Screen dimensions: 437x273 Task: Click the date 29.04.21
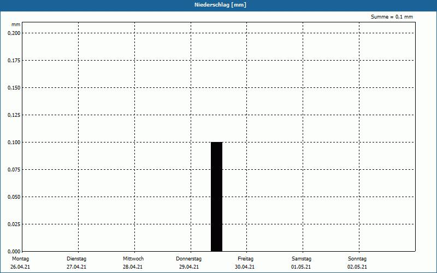[x=189, y=267]
